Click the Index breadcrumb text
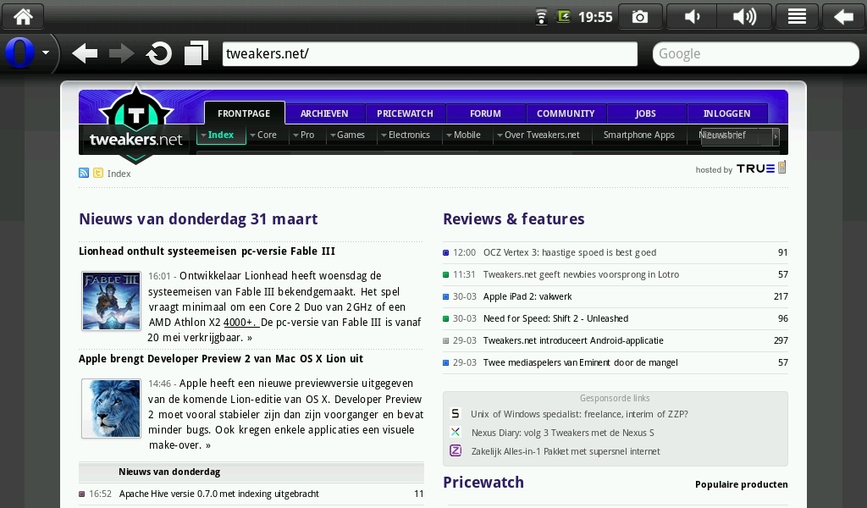 tap(119, 174)
